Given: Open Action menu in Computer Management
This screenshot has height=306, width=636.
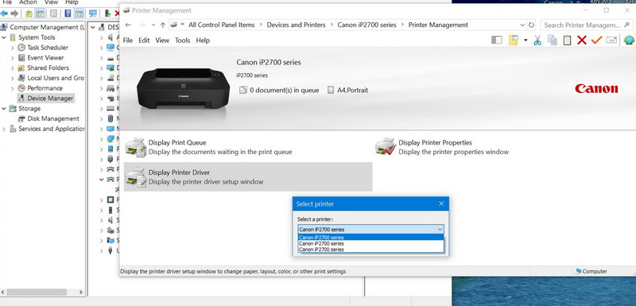Looking at the screenshot, I should point(28,2).
